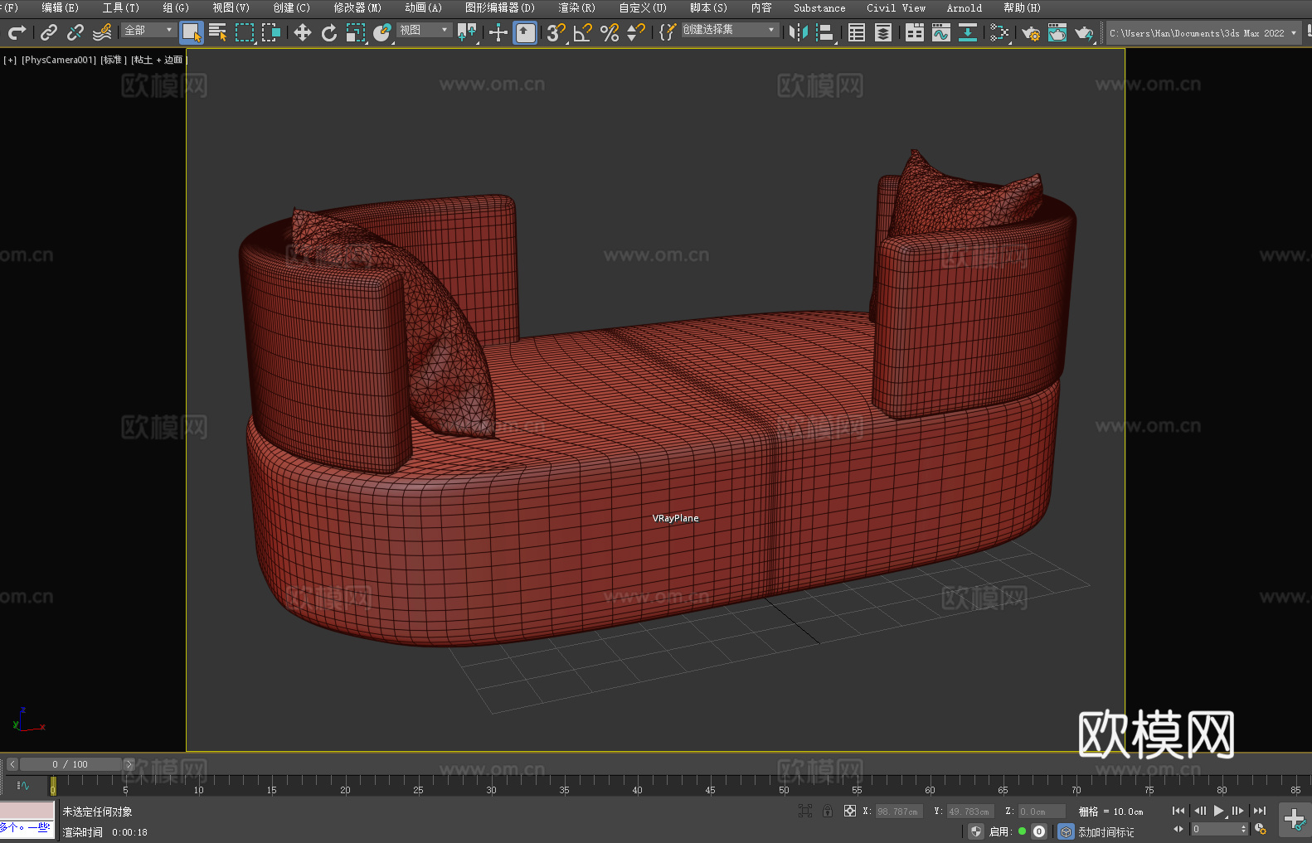The width and height of the screenshot is (1312, 843).
Task: Open the 视图 reference coordinate dropdown
Action: pyautogui.click(x=423, y=31)
